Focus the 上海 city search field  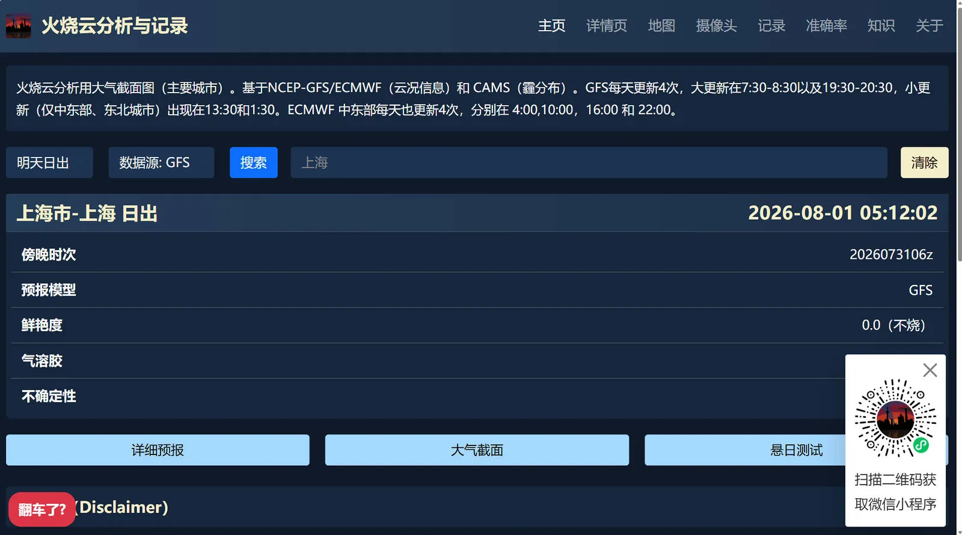tap(589, 162)
